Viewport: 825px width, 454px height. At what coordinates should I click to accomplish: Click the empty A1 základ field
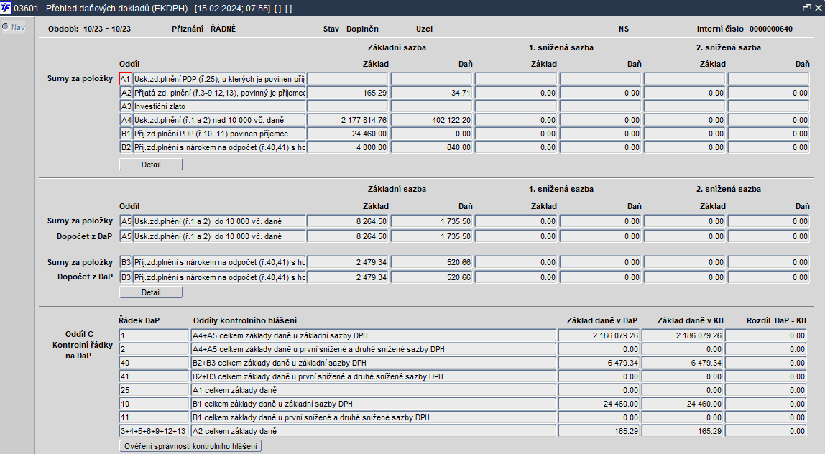click(348, 79)
